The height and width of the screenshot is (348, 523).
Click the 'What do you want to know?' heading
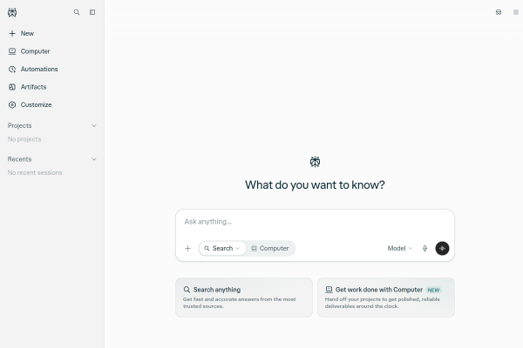[315, 184]
